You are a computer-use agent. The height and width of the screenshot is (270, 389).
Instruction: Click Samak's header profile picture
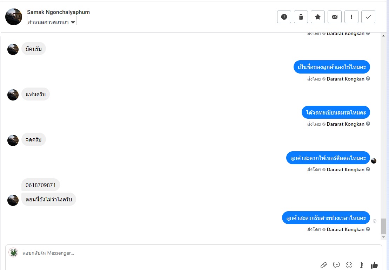point(14,17)
